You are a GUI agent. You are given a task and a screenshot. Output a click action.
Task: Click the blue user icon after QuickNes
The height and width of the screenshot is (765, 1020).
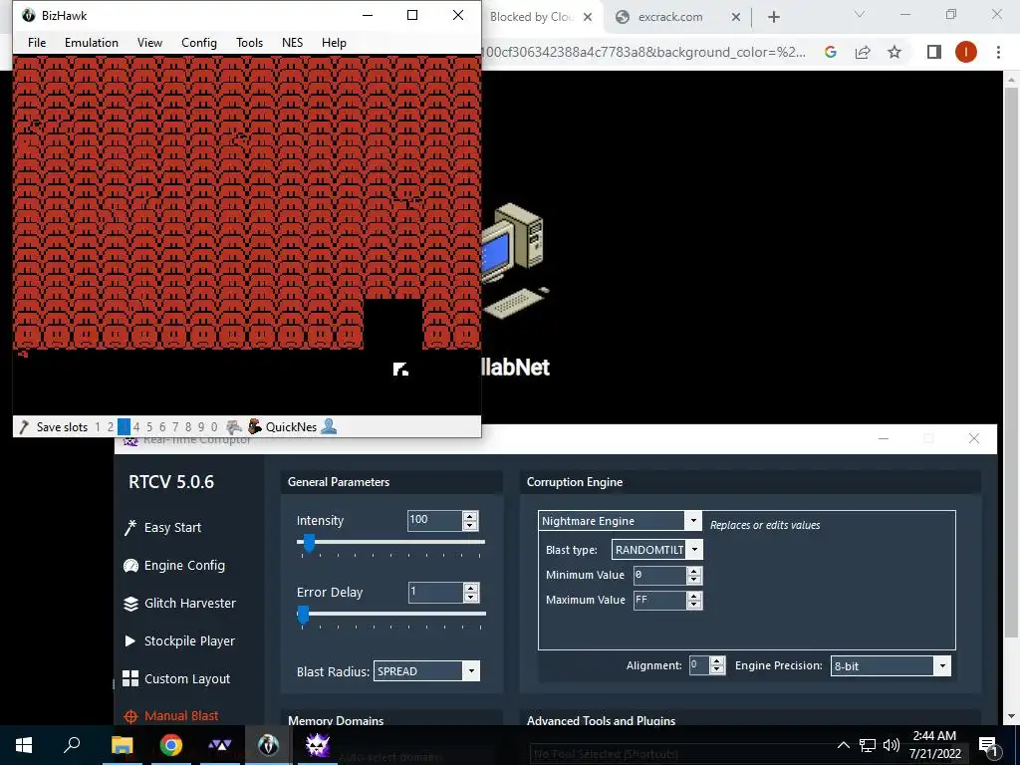click(329, 426)
